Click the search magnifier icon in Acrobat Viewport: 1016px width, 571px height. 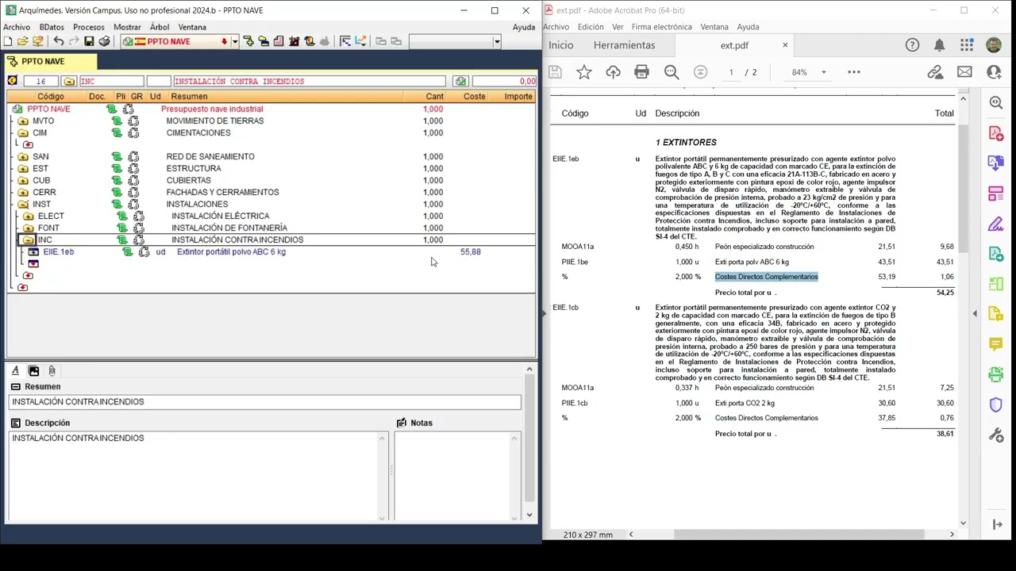point(672,72)
